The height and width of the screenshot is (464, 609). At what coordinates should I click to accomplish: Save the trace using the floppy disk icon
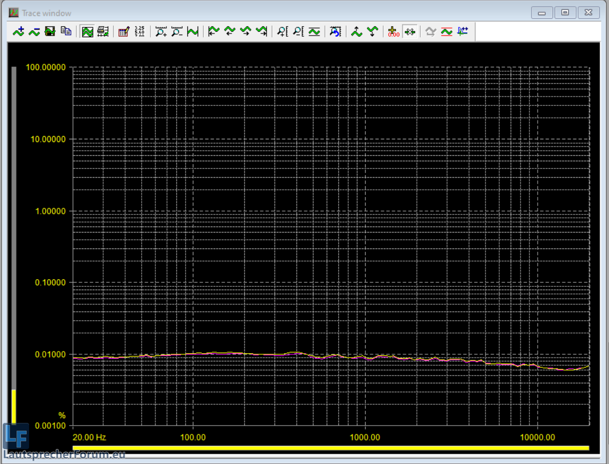[x=50, y=32]
